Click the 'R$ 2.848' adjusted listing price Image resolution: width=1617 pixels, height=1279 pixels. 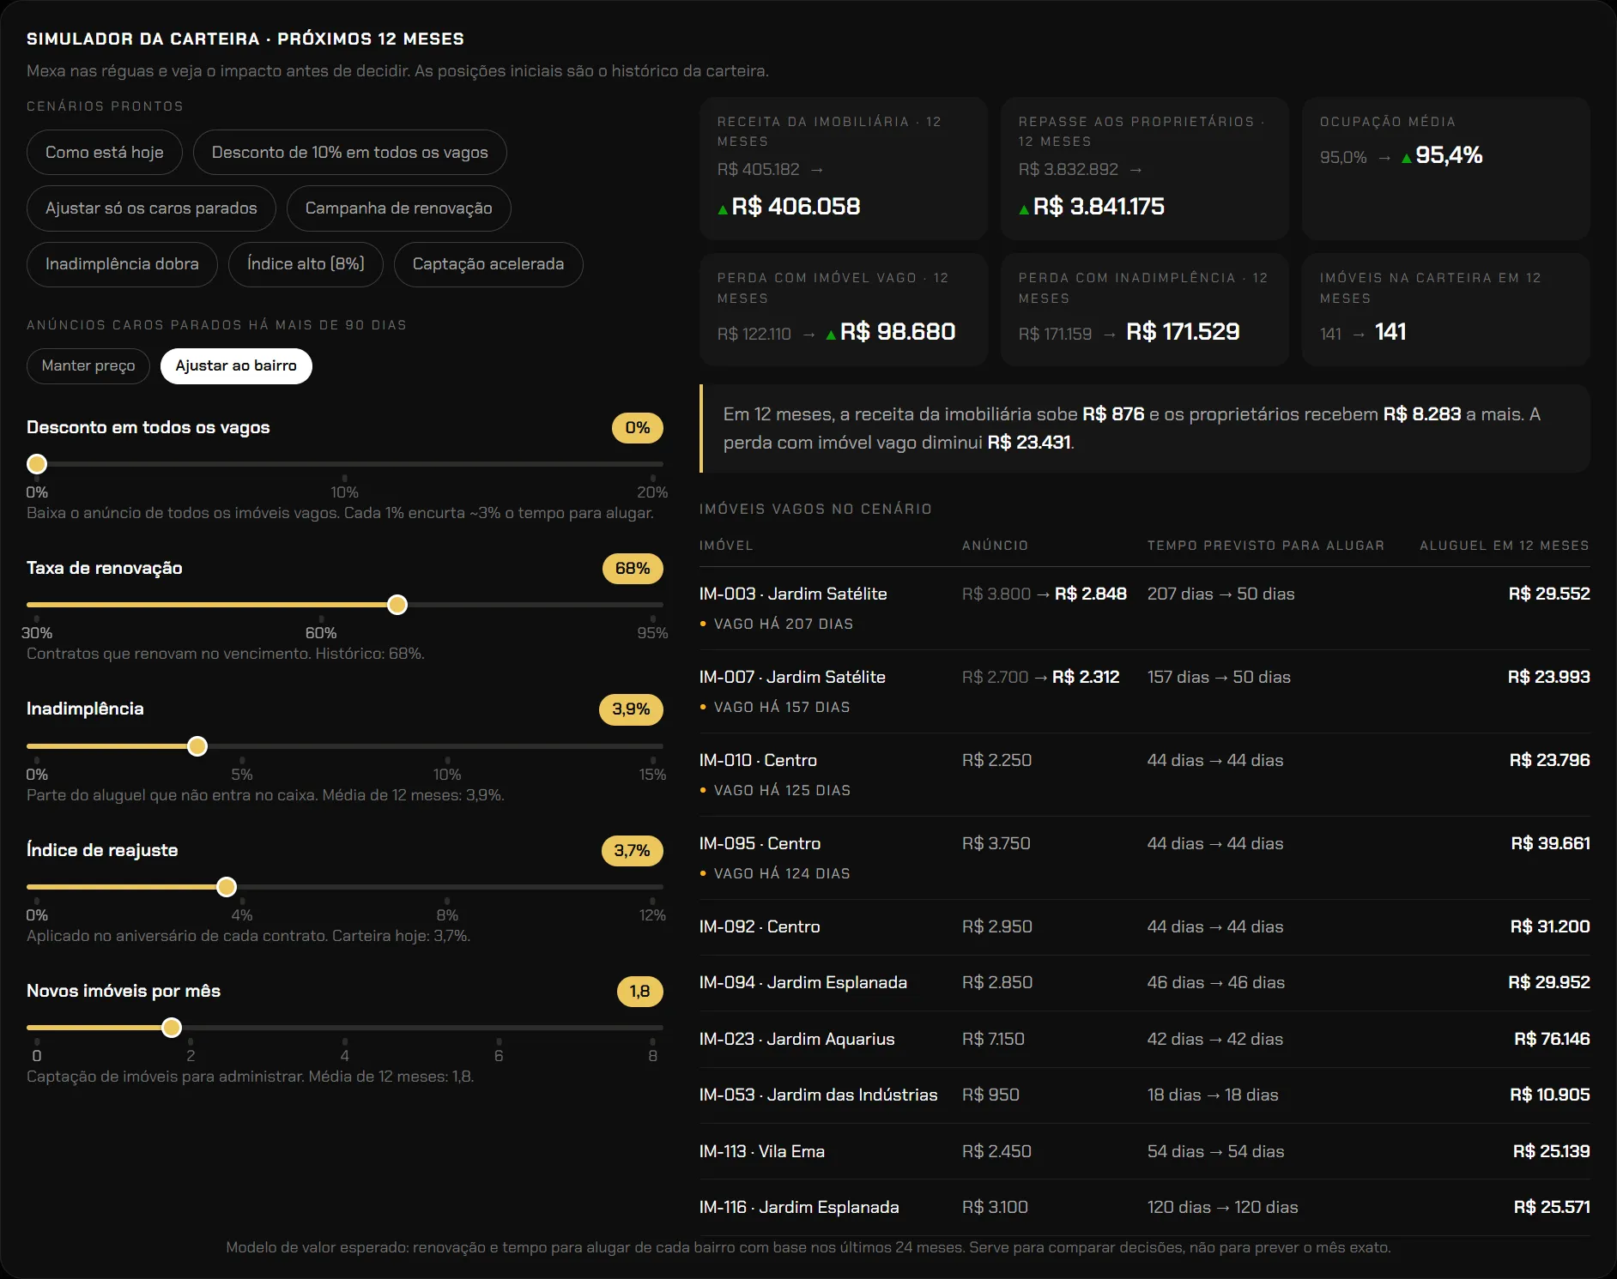pos(1090,594)
